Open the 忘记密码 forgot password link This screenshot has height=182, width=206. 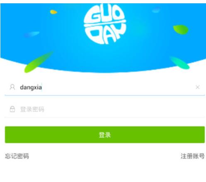[x=17, y=156]
